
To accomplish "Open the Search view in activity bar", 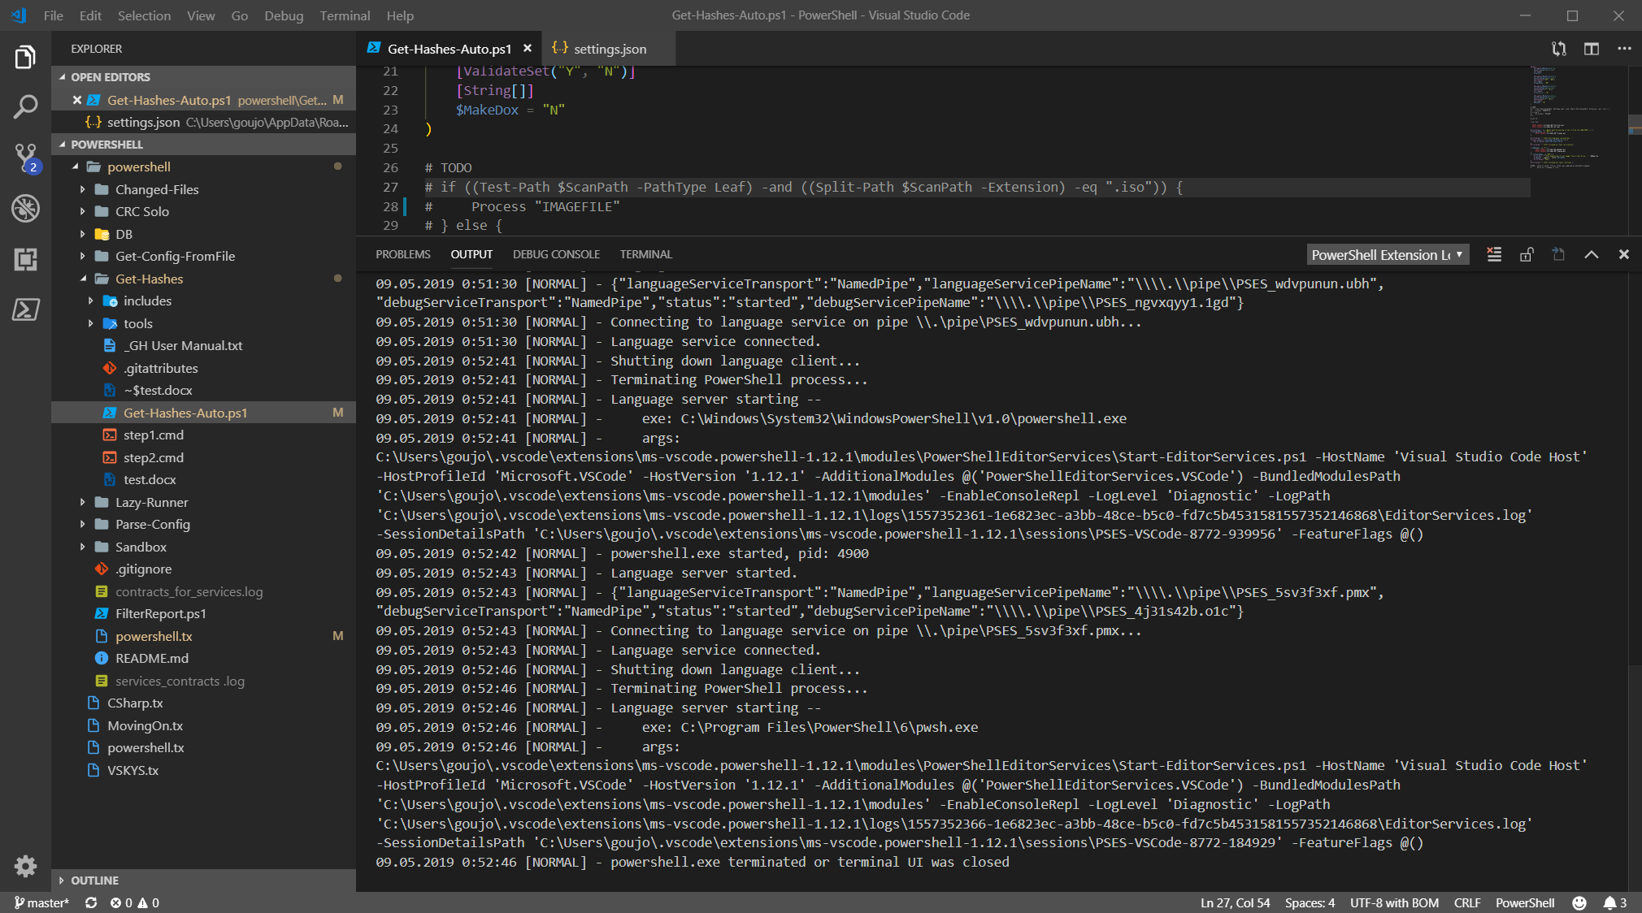I will click(x=25, y=106).
